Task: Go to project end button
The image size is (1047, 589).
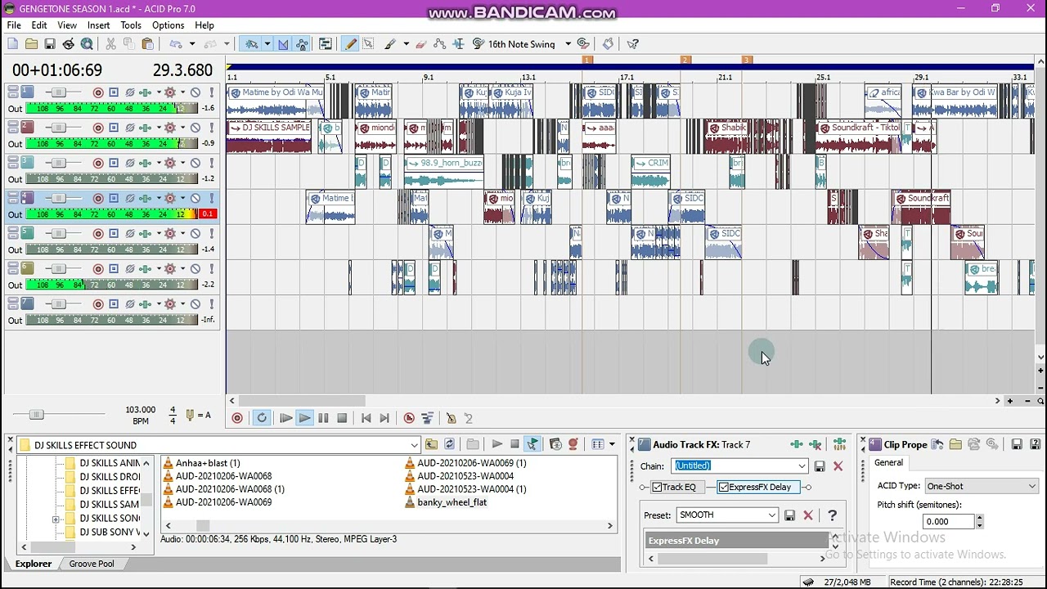Action: (x=384, y=418)
